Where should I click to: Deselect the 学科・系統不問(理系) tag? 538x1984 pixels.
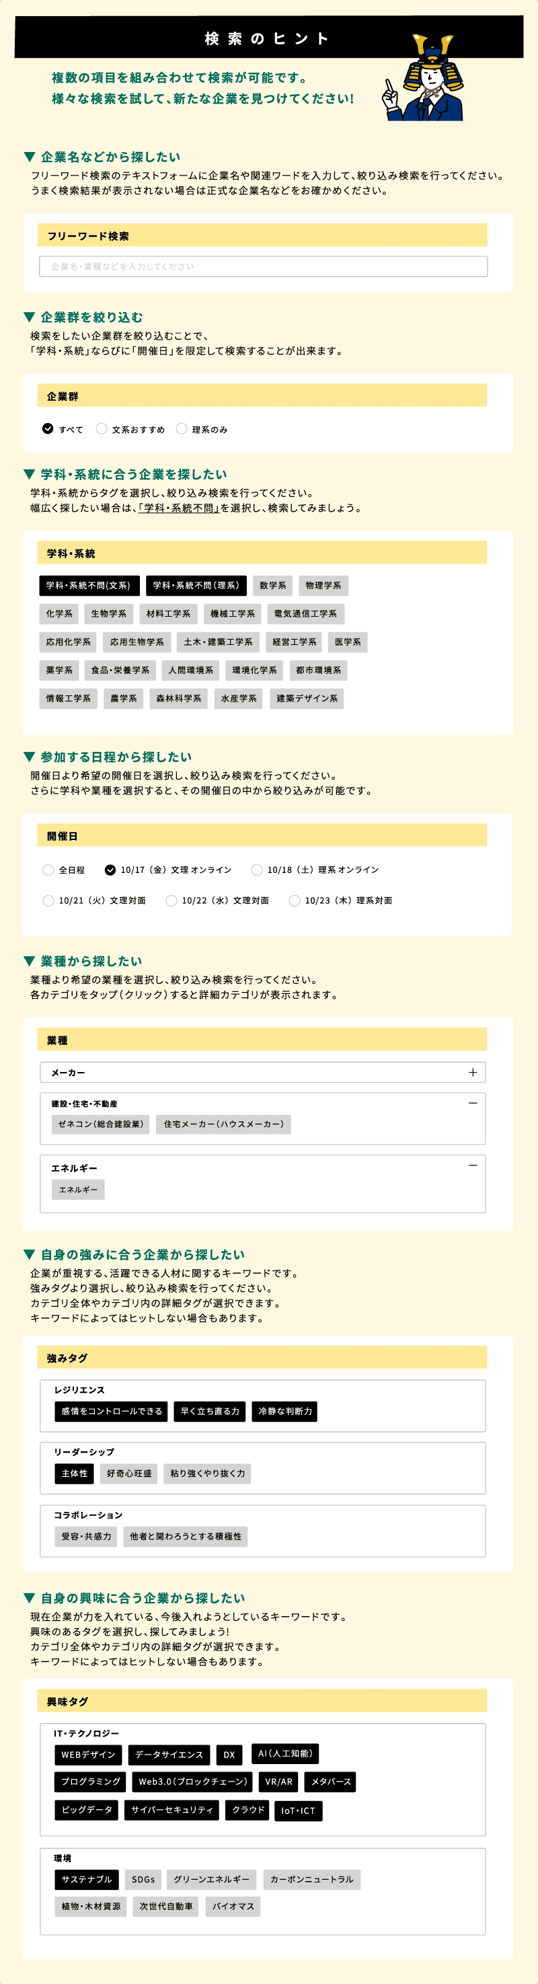[196, 585]
